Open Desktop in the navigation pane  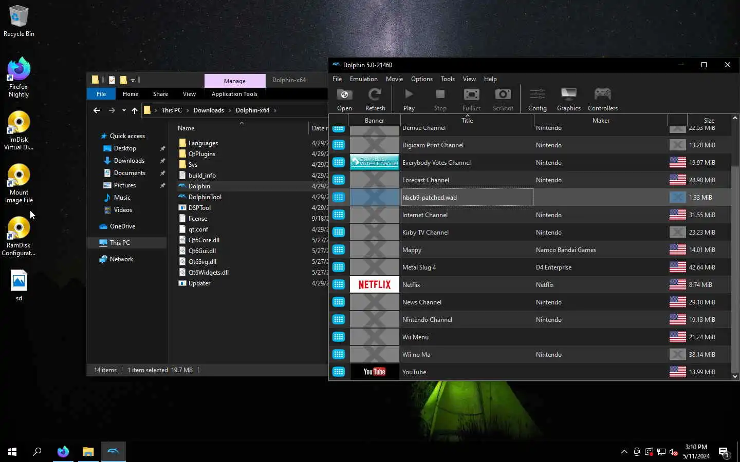pos(125,148)
